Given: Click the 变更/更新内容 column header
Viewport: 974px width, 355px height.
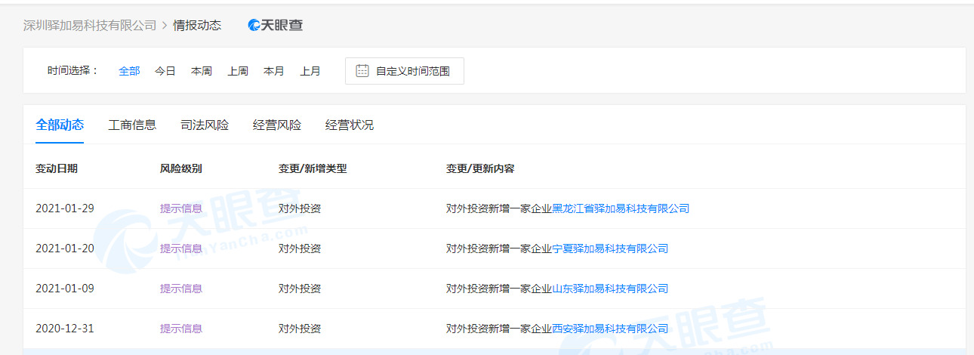Looking at the screenshot, I should (480, 168).
